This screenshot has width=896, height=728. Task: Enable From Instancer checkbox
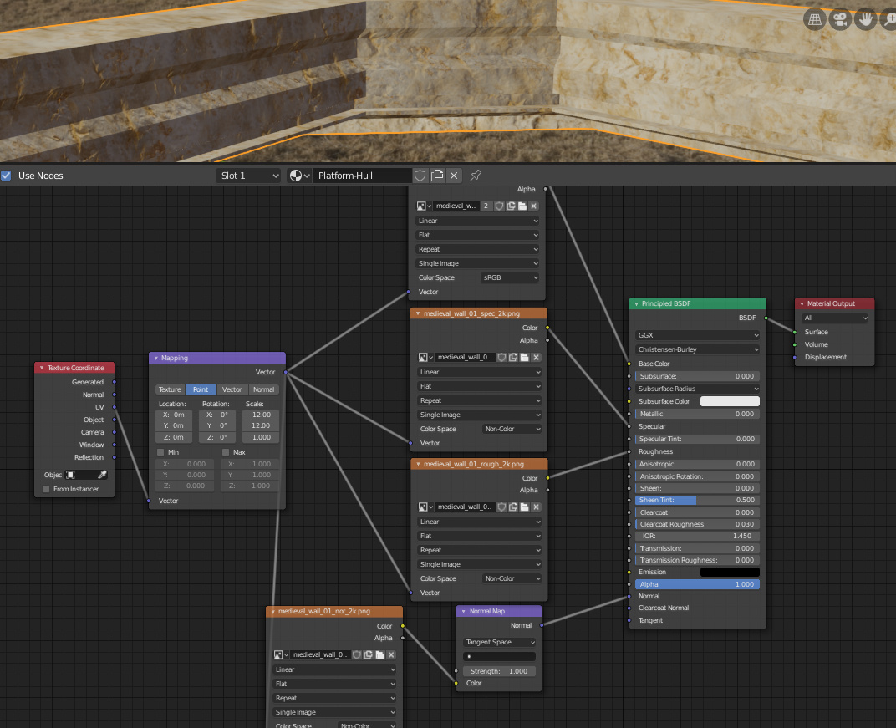tap(46, 489)
